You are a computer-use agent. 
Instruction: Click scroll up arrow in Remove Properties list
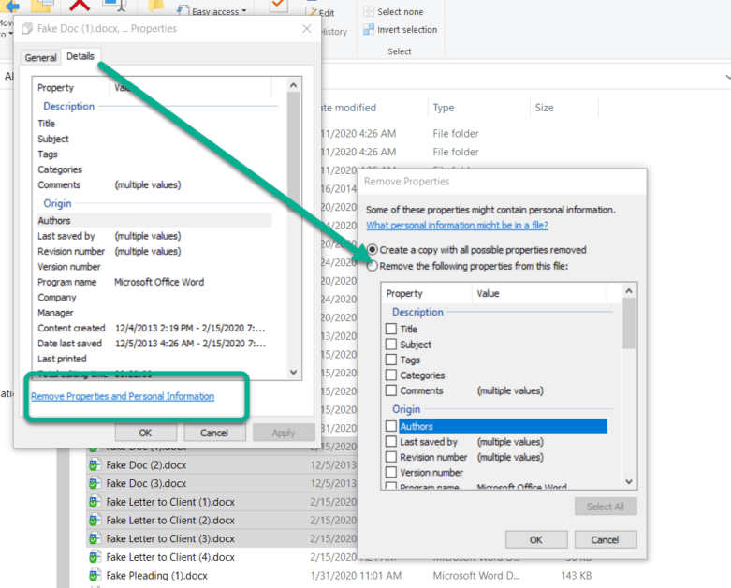point(629,291)
